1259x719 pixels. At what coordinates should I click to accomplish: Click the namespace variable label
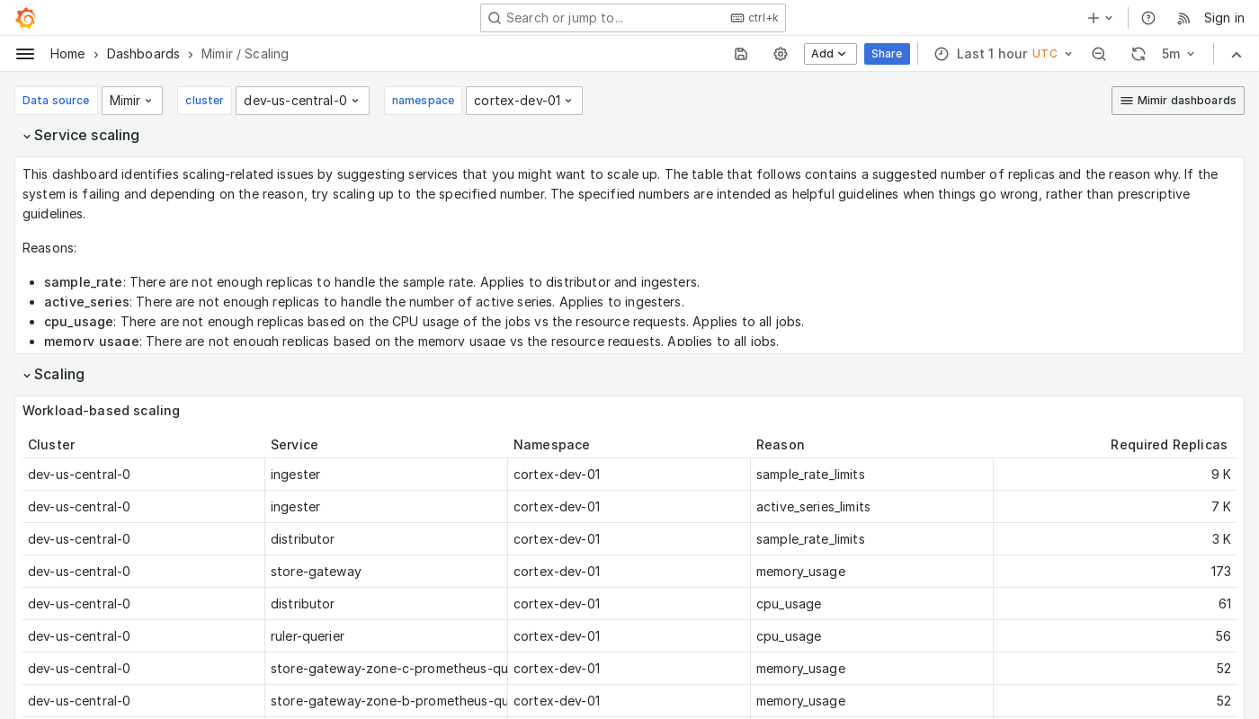pos(423,101)
